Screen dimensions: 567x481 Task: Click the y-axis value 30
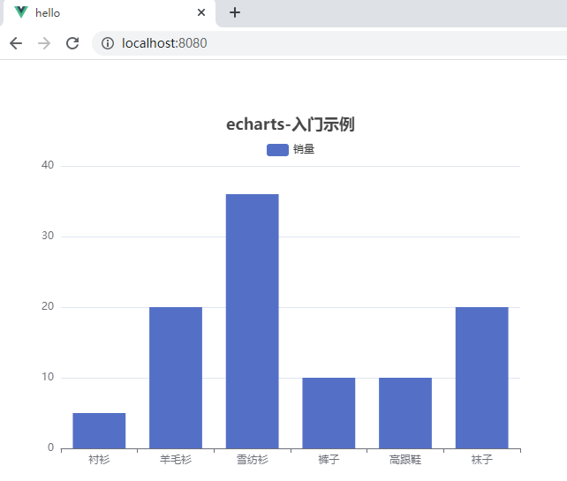tap(48, 236)
